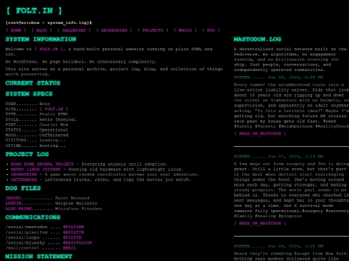
Task: Click the FOLT.IN site title header
Action: pos(34,11)
